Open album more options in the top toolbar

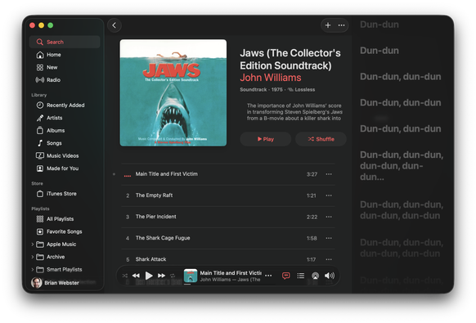[342, 25]
